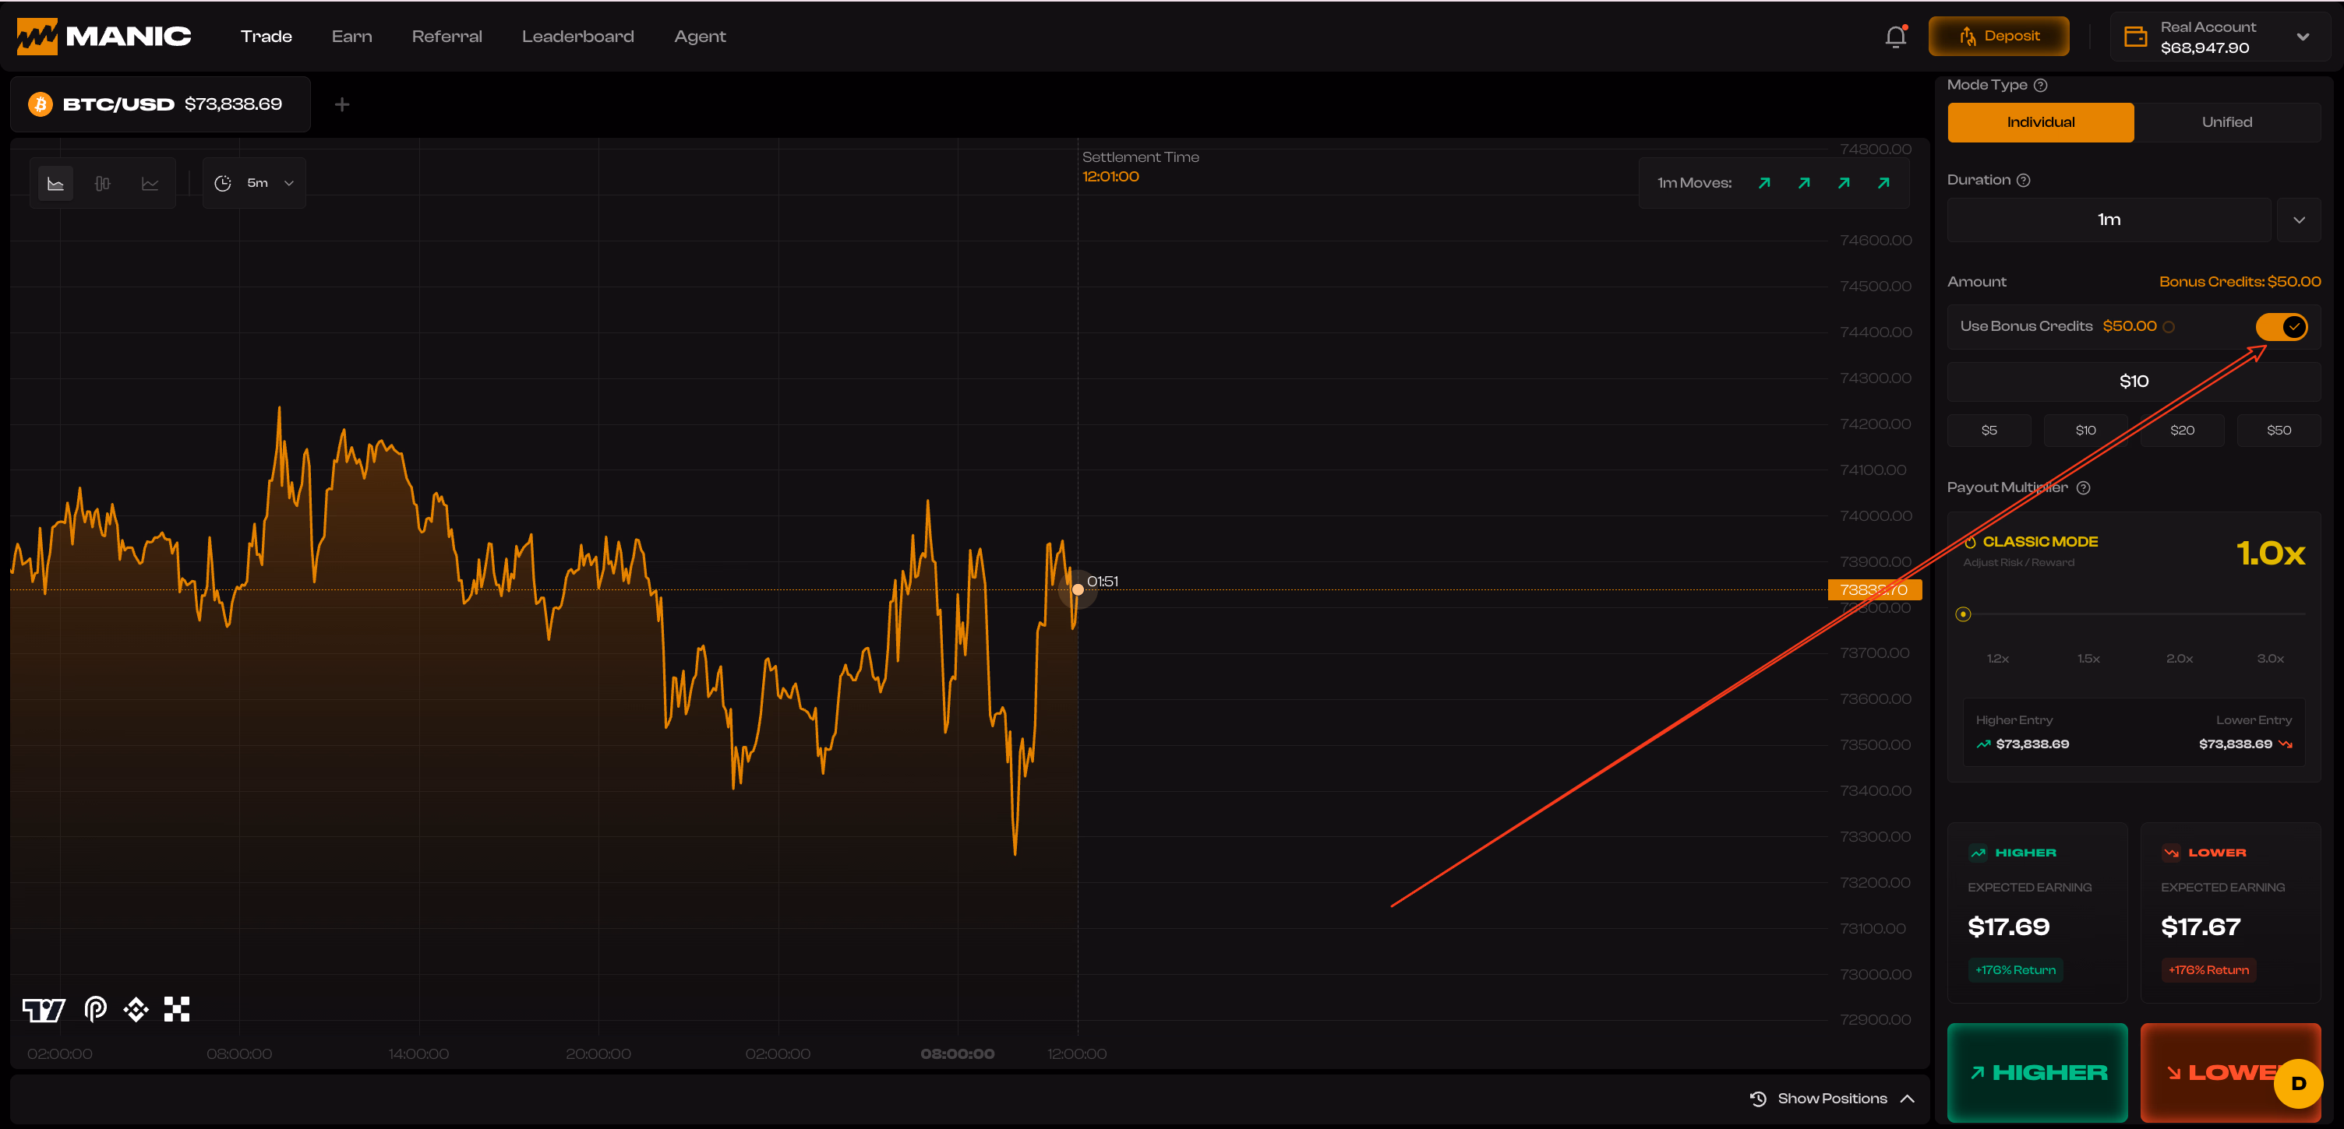This screenshot has height=1129, width=2344.
Task: Open the Agent page
Action: click(700, 37)
